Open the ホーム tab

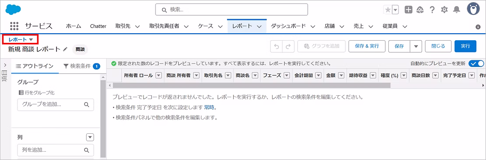tap(74, 26)
